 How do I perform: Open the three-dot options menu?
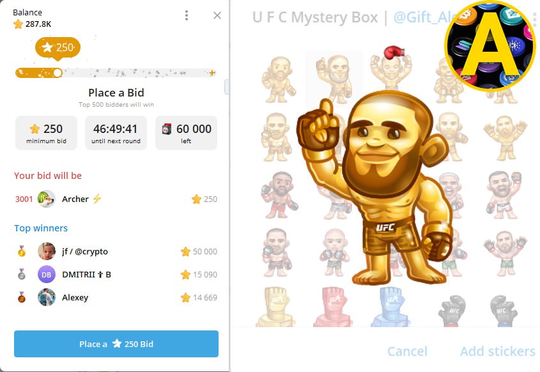pyautogui.click(x=187, y=15)
